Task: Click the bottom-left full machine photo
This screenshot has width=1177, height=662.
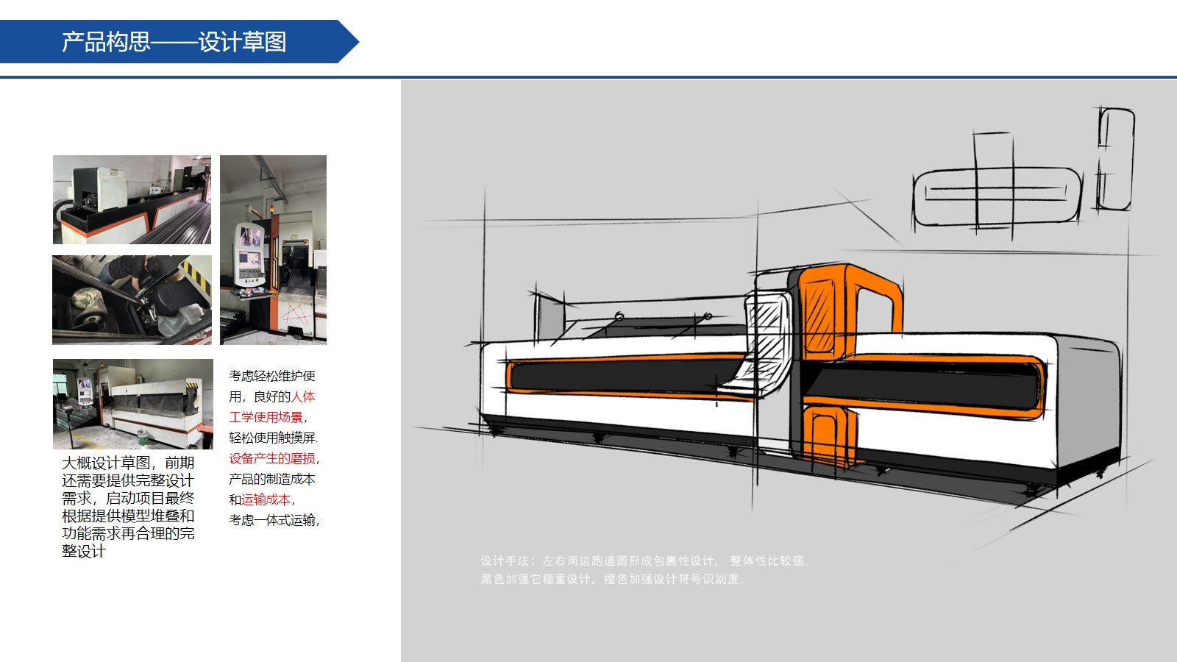Action: click(x=132, y=404)
